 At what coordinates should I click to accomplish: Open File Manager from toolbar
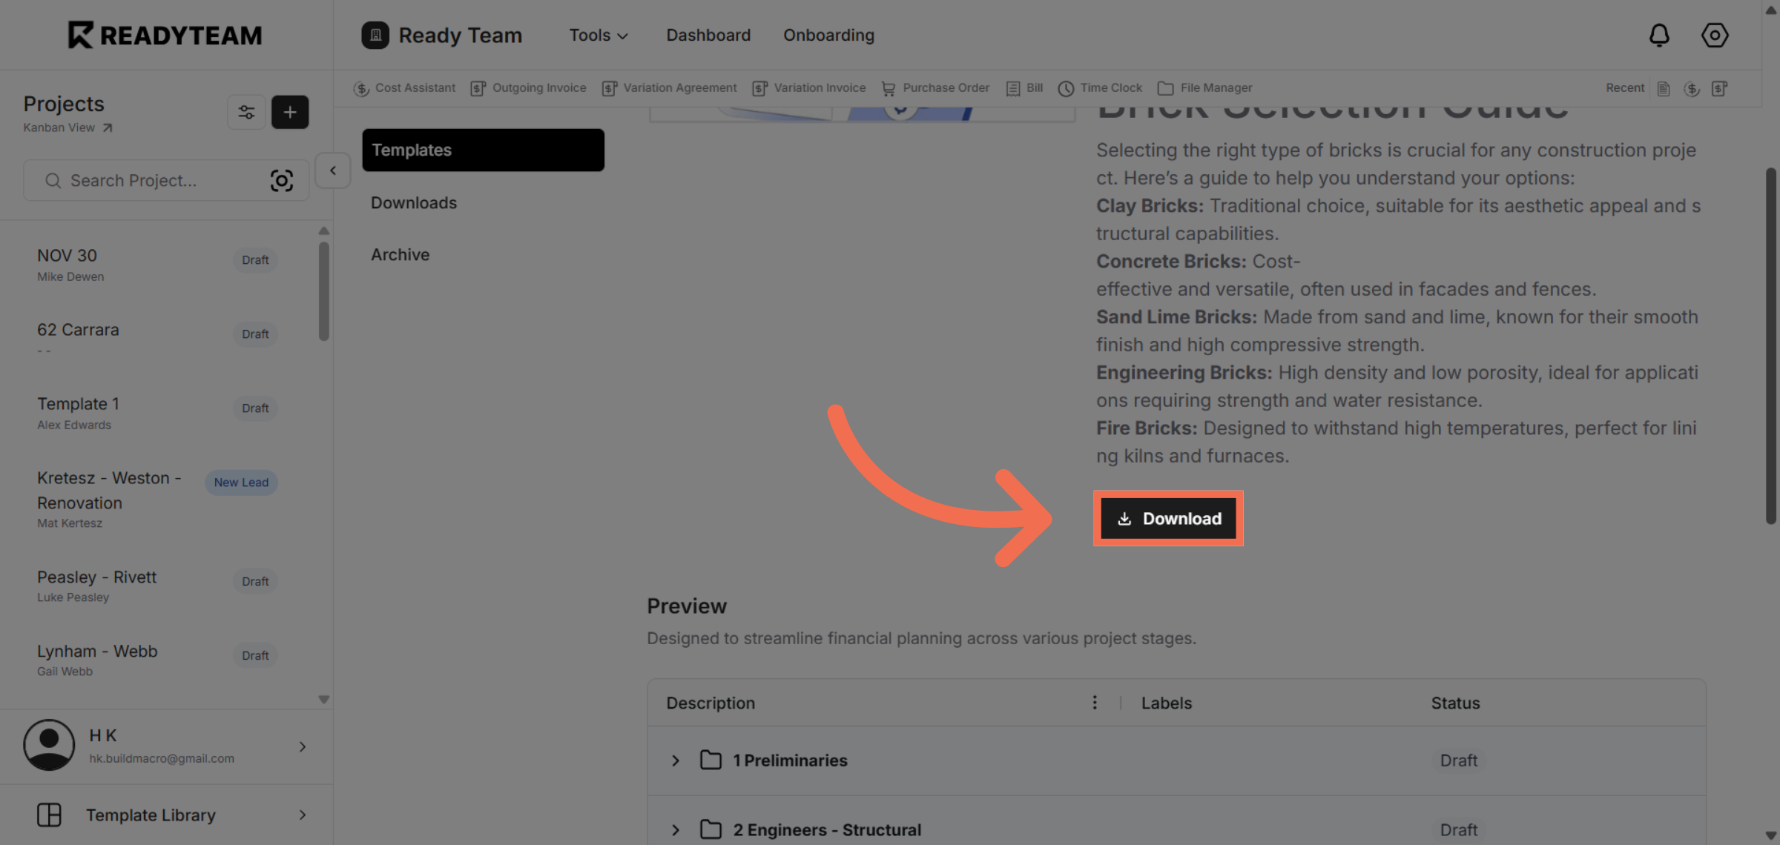(1205, 88)
